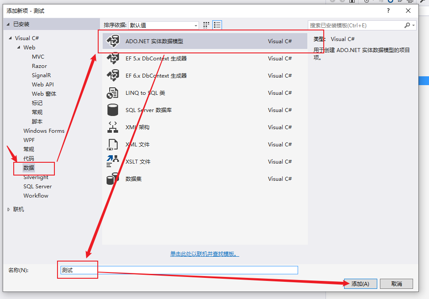Switch to medium icons list view
Viewport: 429px width, 299px height.
[x=217, y=25]
